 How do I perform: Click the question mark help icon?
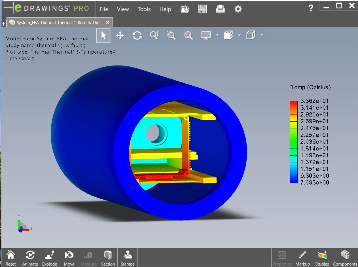pyautogui.click(x=311, y=9)
